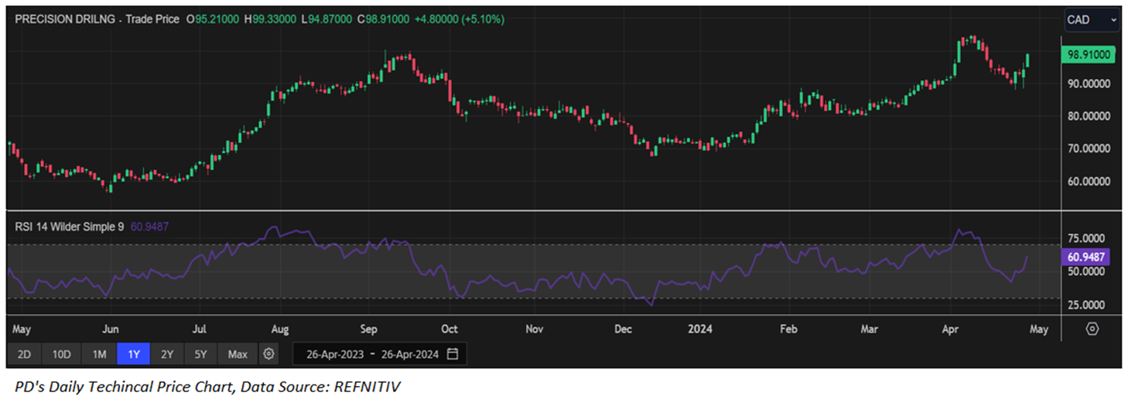Switch to the 2Y time range
Viewport: 1125px width, 403px height.
(167, 354)
